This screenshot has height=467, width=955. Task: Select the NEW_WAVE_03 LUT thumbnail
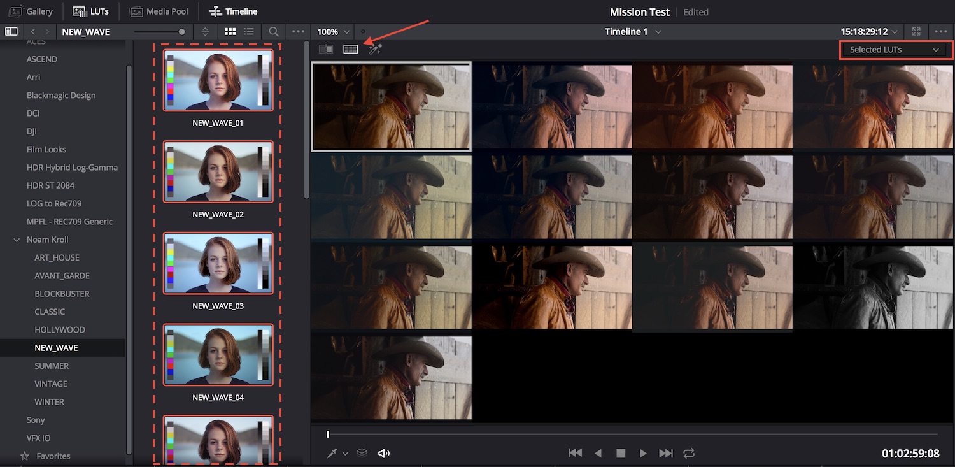218,264
